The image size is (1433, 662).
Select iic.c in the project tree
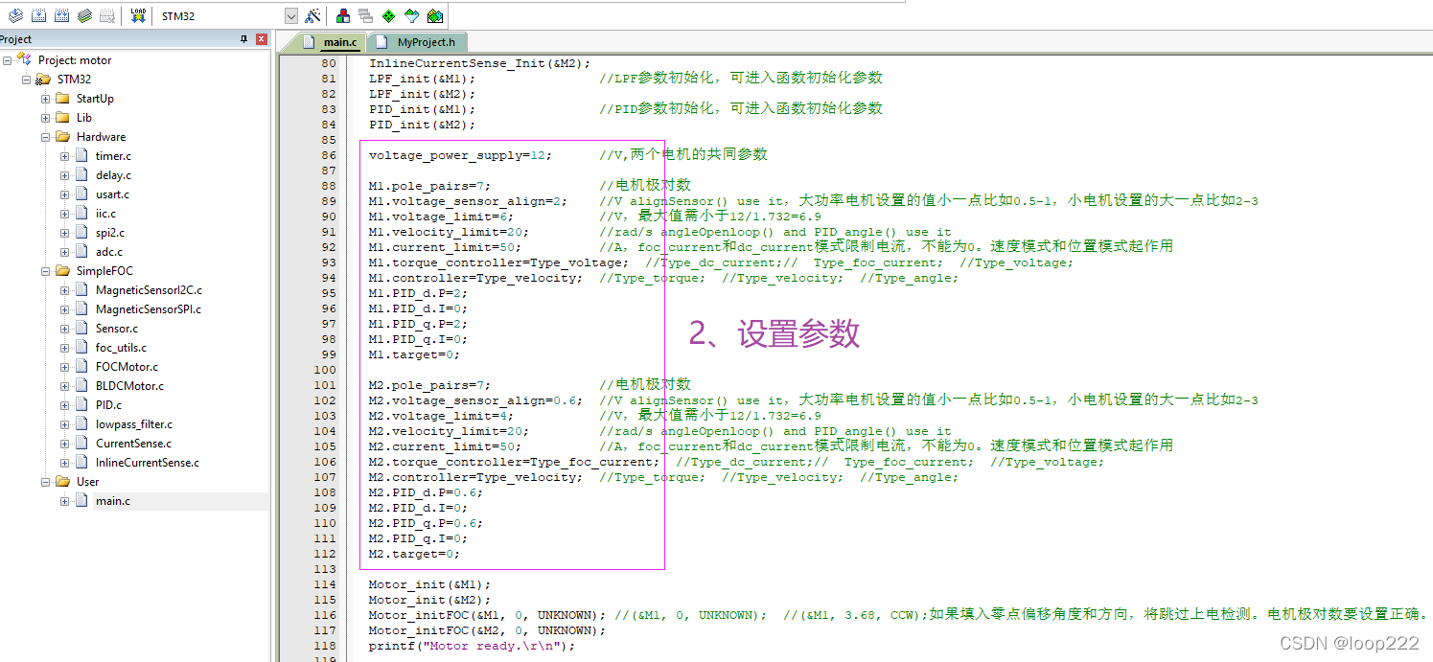click(x=105, y=214)
